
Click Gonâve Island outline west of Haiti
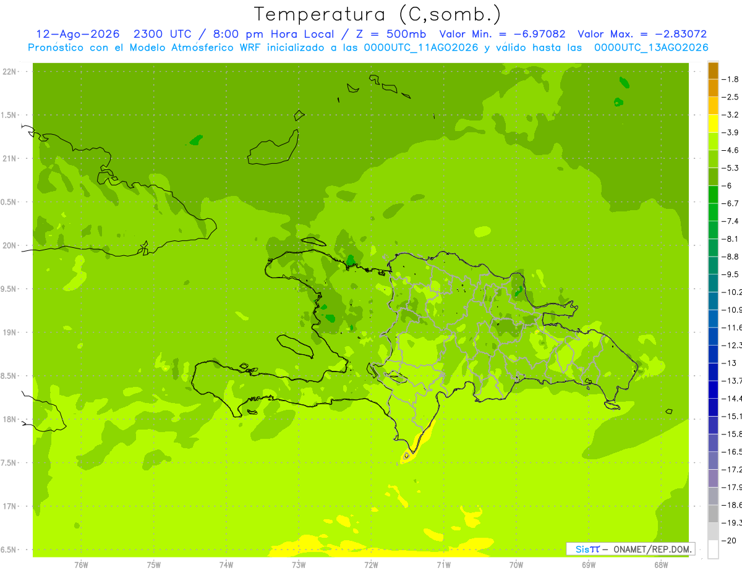[294, 346]
